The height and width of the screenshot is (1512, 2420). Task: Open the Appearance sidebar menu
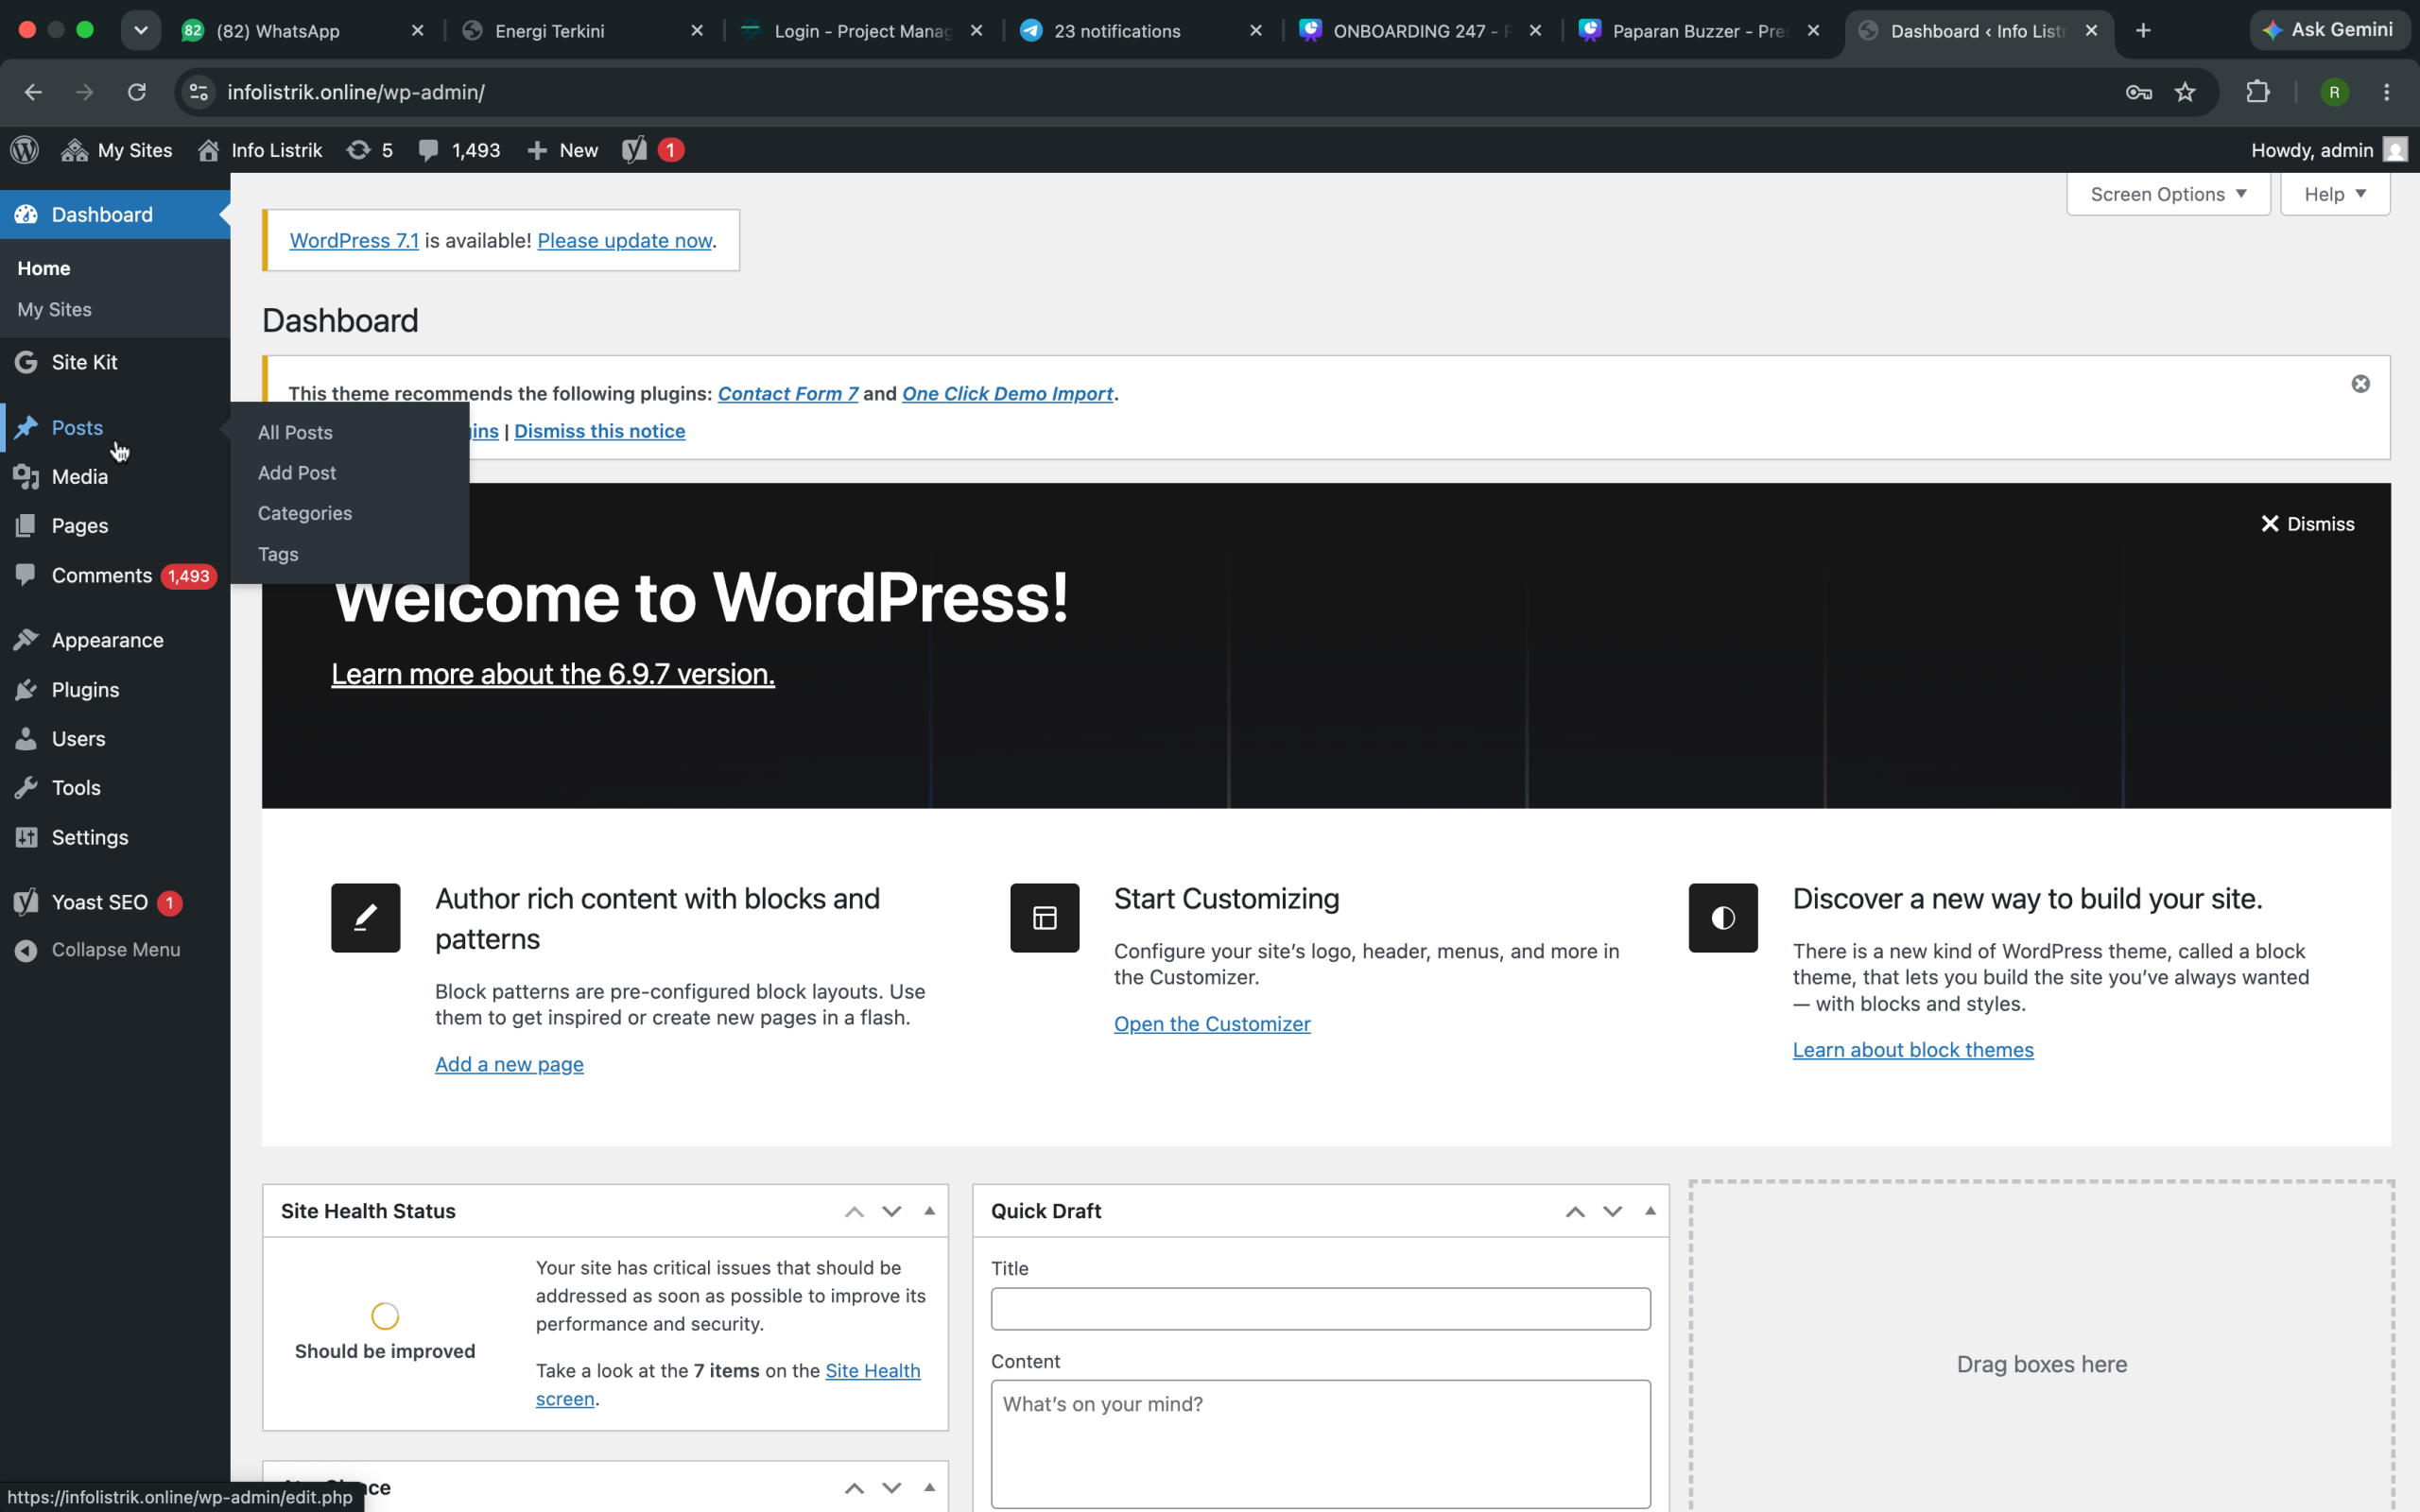point(115,640)
